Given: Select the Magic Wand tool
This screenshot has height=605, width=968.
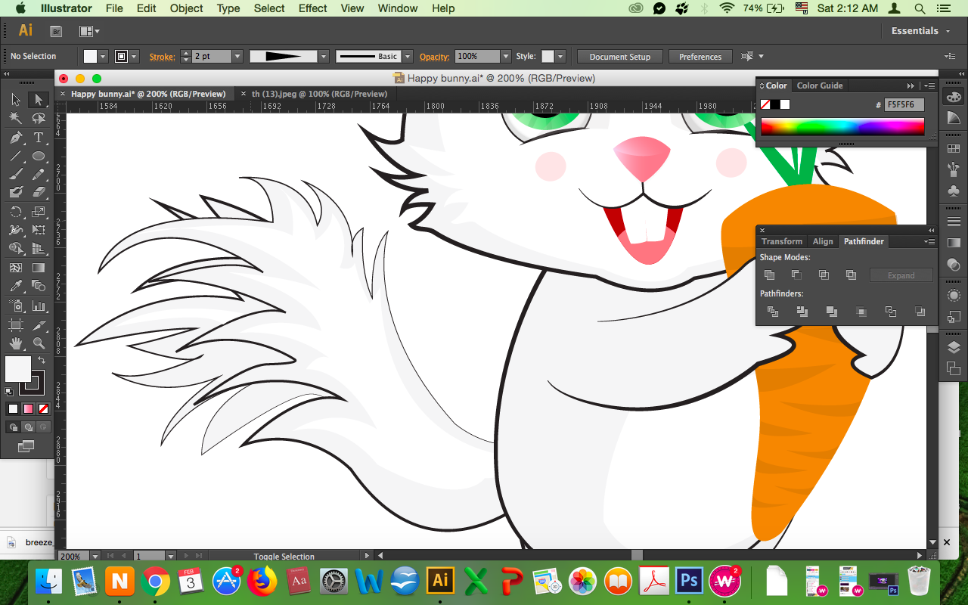Looking at the screenshot, I should click(x=16, y=119).
